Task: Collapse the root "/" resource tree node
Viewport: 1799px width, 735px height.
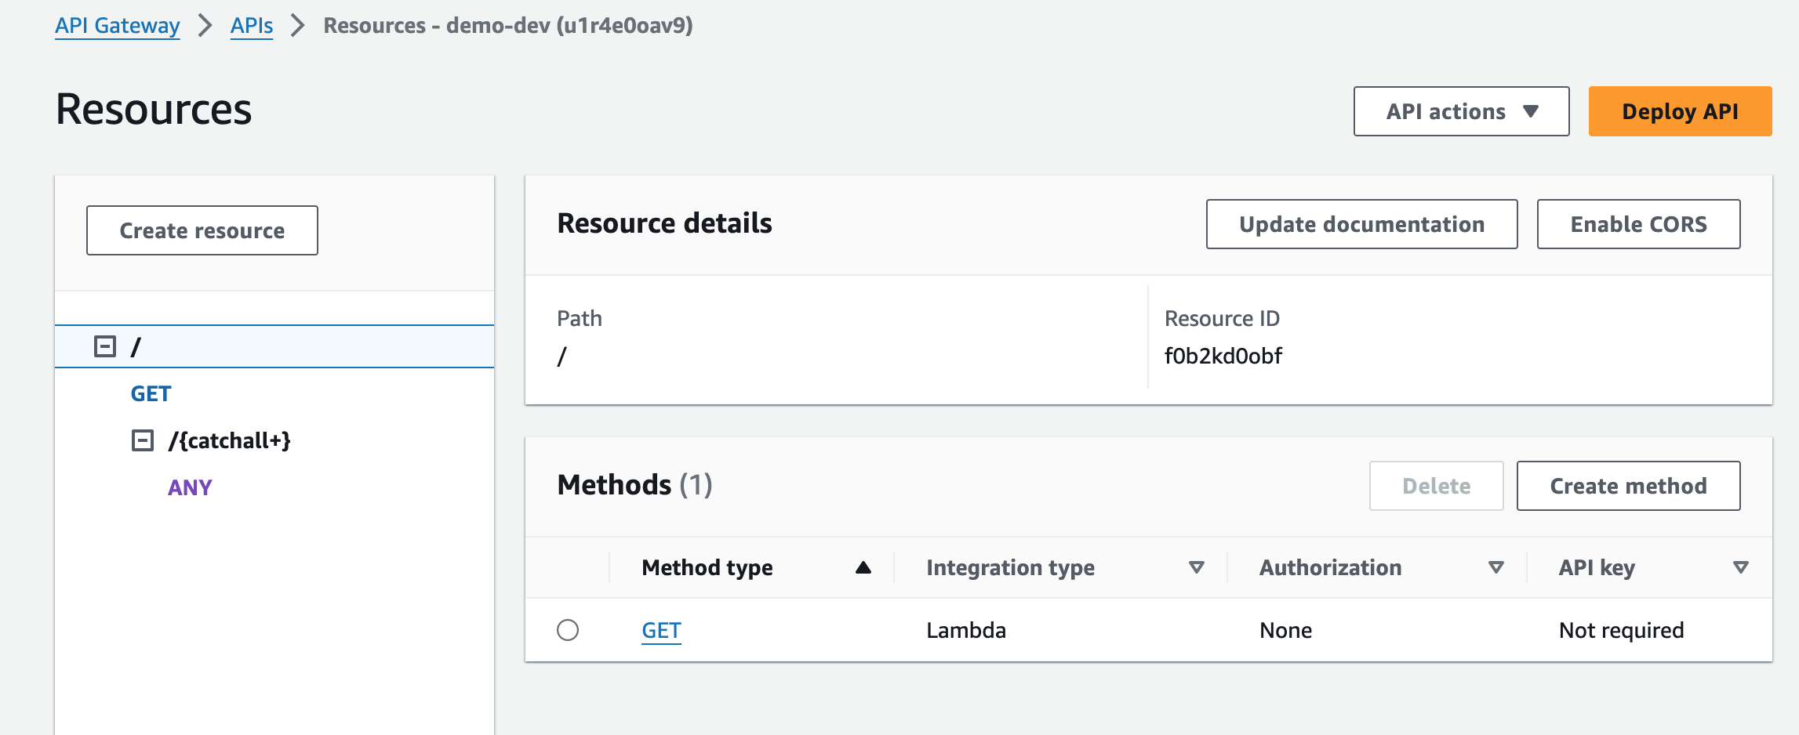Action: pyautogui.click(x=105, y=346)
